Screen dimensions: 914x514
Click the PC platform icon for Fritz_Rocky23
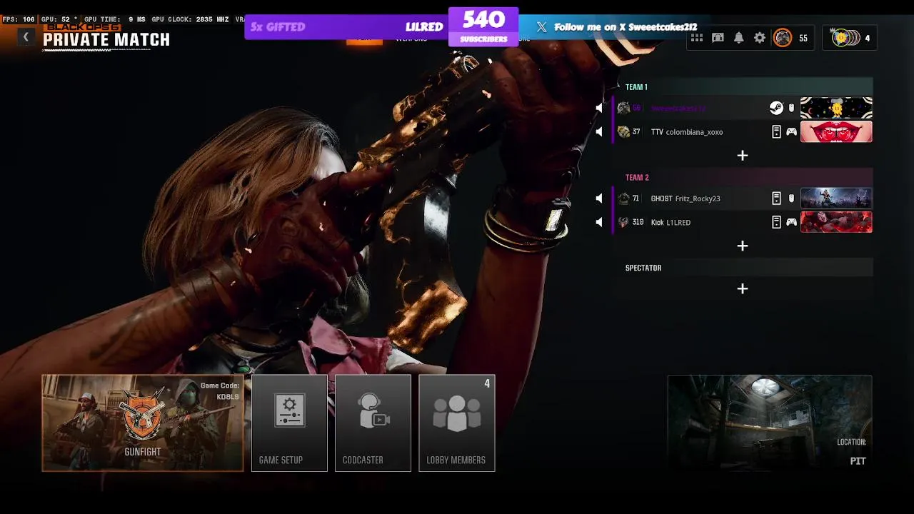click(776, 198)
